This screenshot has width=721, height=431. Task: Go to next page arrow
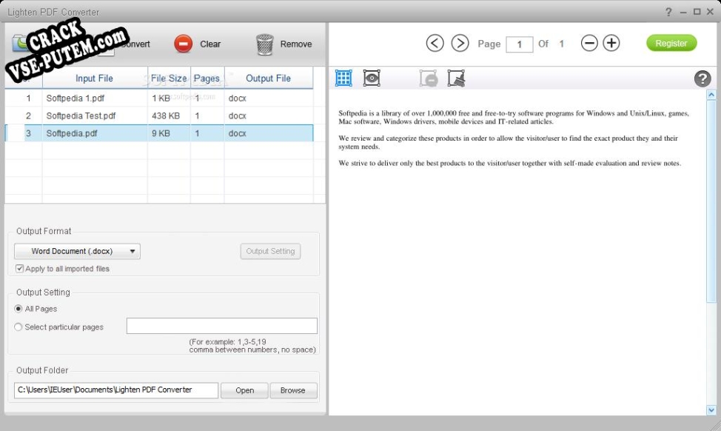tap(460, 43)
